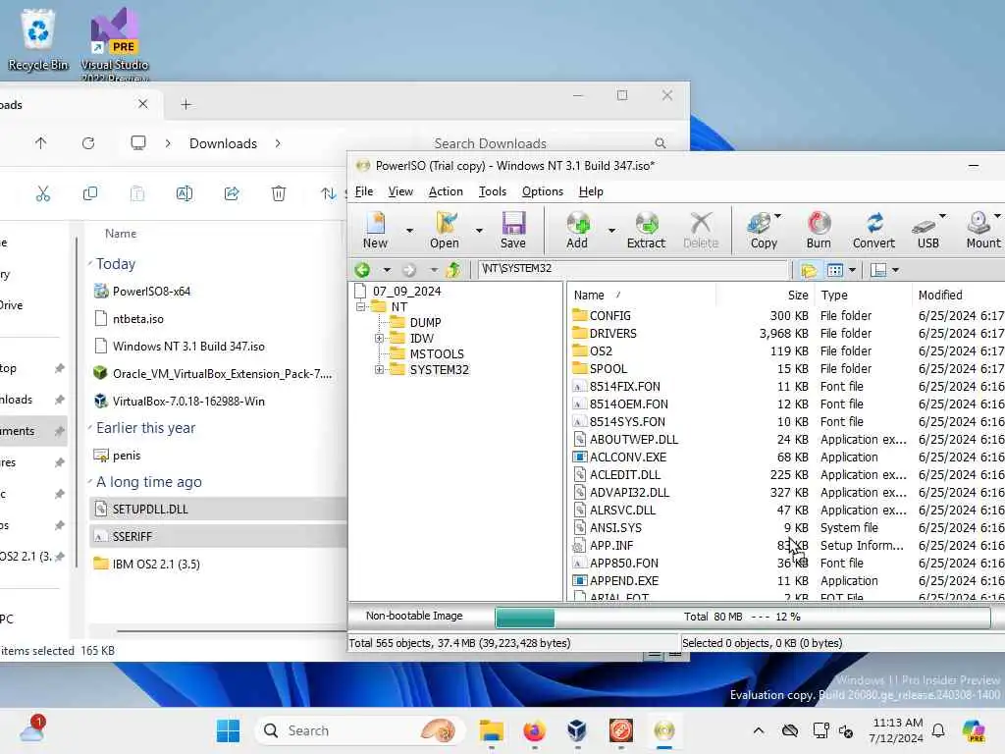
Task: Open the File menu in PowerISO
Action: tap(364, 191)
